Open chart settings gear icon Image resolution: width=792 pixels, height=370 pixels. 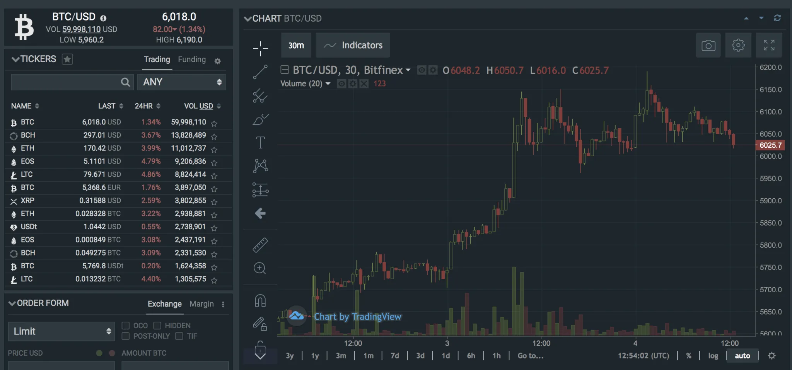pos(738,46)
